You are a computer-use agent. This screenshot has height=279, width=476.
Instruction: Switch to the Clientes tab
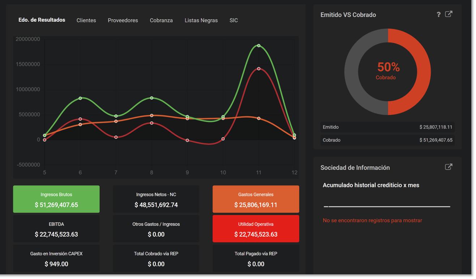(86, 20)
